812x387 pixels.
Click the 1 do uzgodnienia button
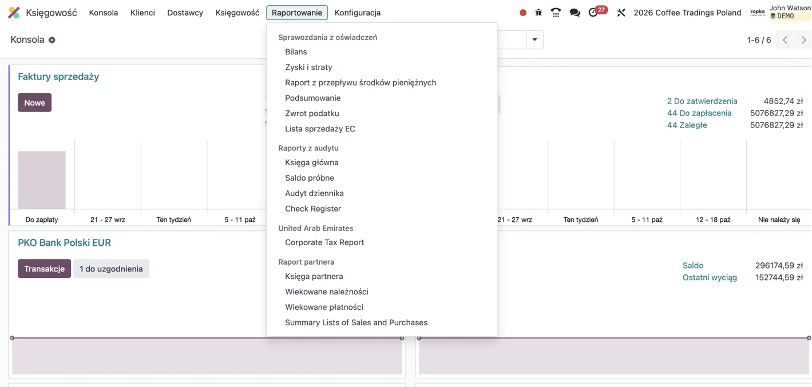(x=111, y=269)
